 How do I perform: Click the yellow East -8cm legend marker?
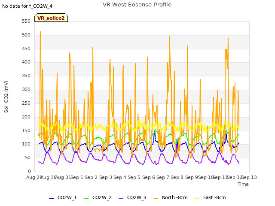(197, 198)
